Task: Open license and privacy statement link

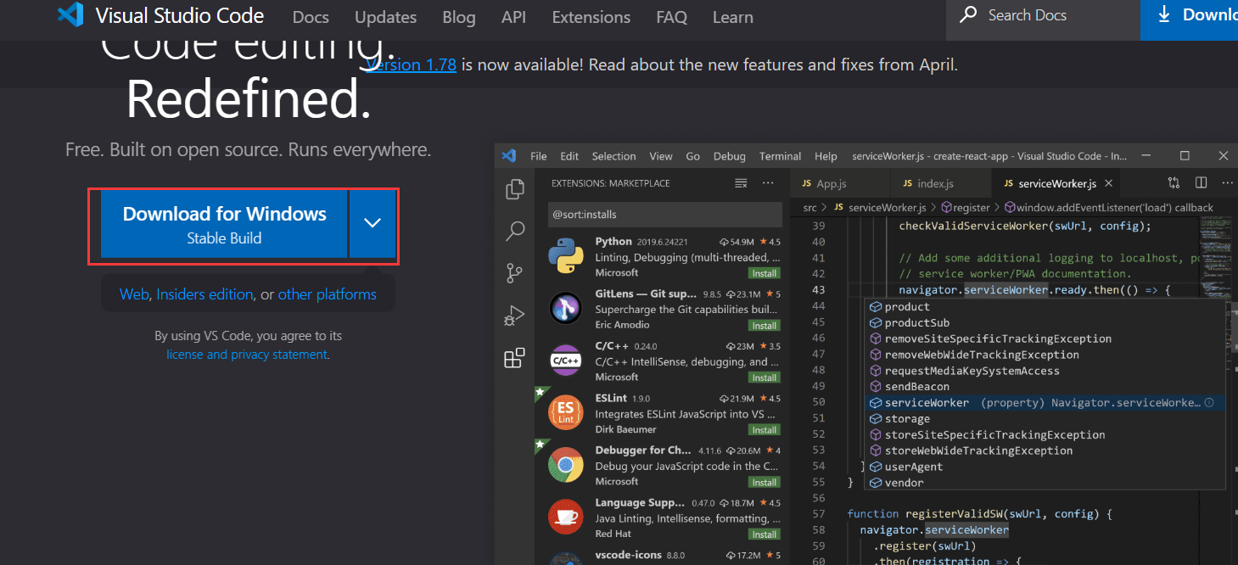Action: 247,355
